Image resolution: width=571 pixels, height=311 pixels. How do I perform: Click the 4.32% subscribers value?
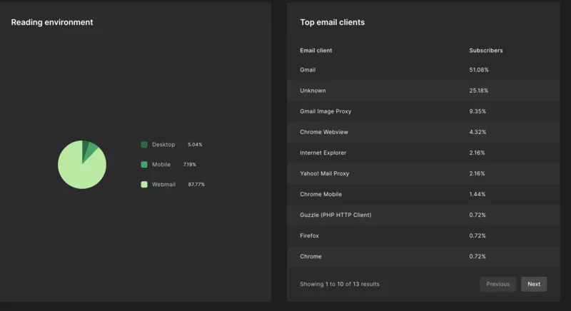[477, 132]
